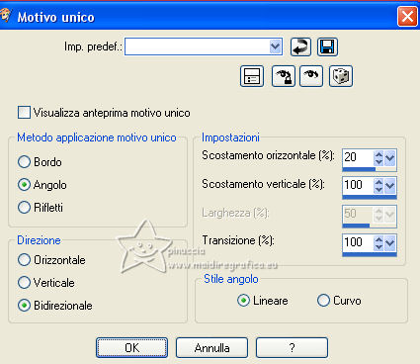Select the Rifletti radio button
Screen dimensions: 420x364
[x=24, y=208]
